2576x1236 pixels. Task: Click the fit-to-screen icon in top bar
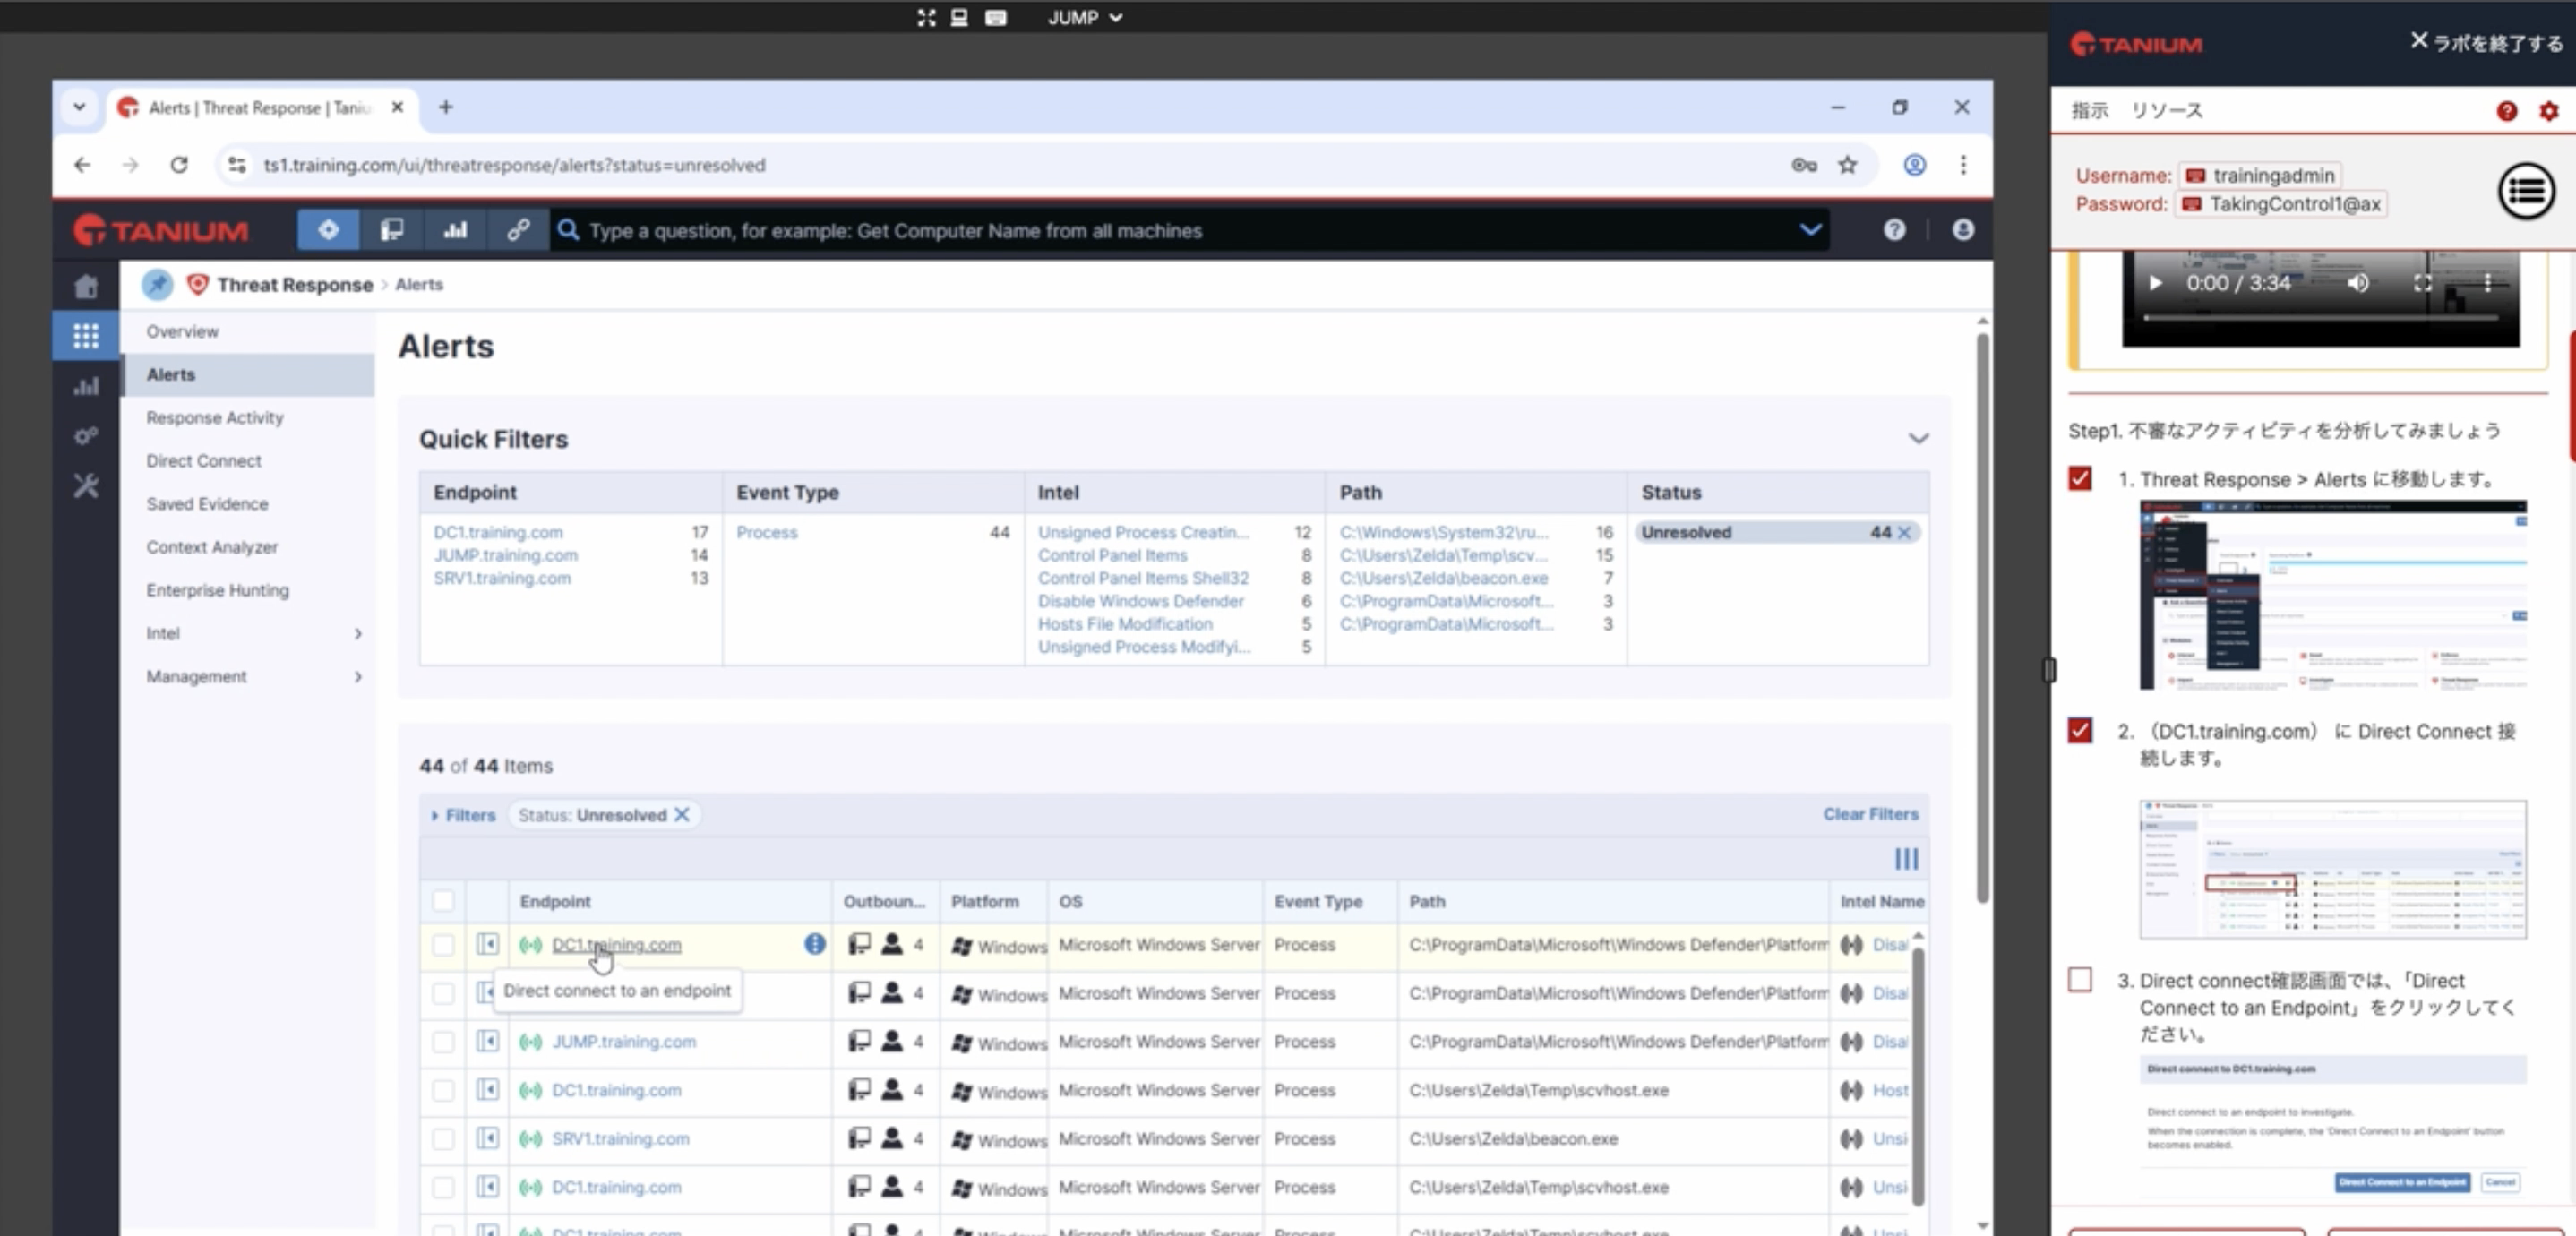point(926,17)
